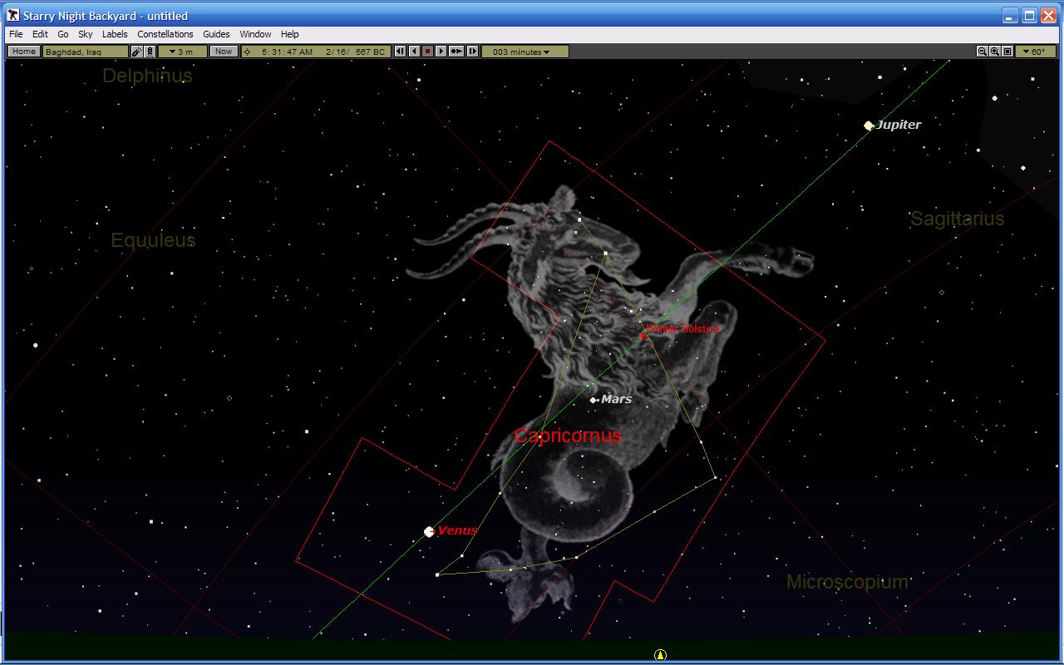This screenshot has height=665, width=1064.
Task: Minimize the Starry Night Backyard window
Action: [x=1009, y=16]
